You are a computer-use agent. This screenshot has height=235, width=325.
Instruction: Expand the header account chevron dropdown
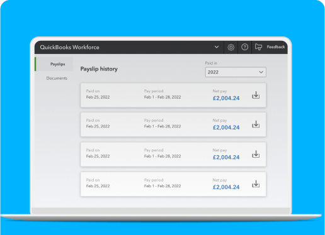coord(217,47)
